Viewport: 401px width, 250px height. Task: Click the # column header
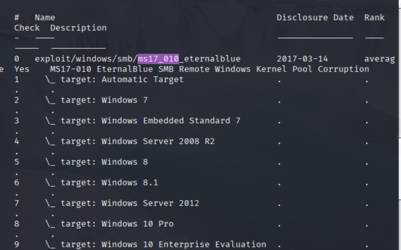click(x=16, y=18)
